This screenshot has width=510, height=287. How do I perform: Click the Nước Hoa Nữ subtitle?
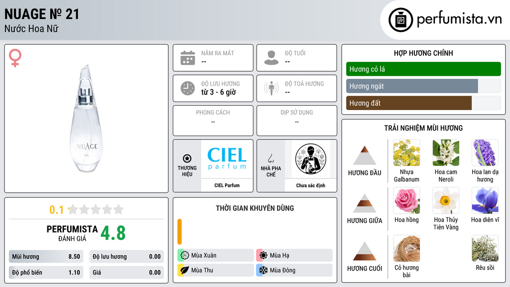point(31,28)
